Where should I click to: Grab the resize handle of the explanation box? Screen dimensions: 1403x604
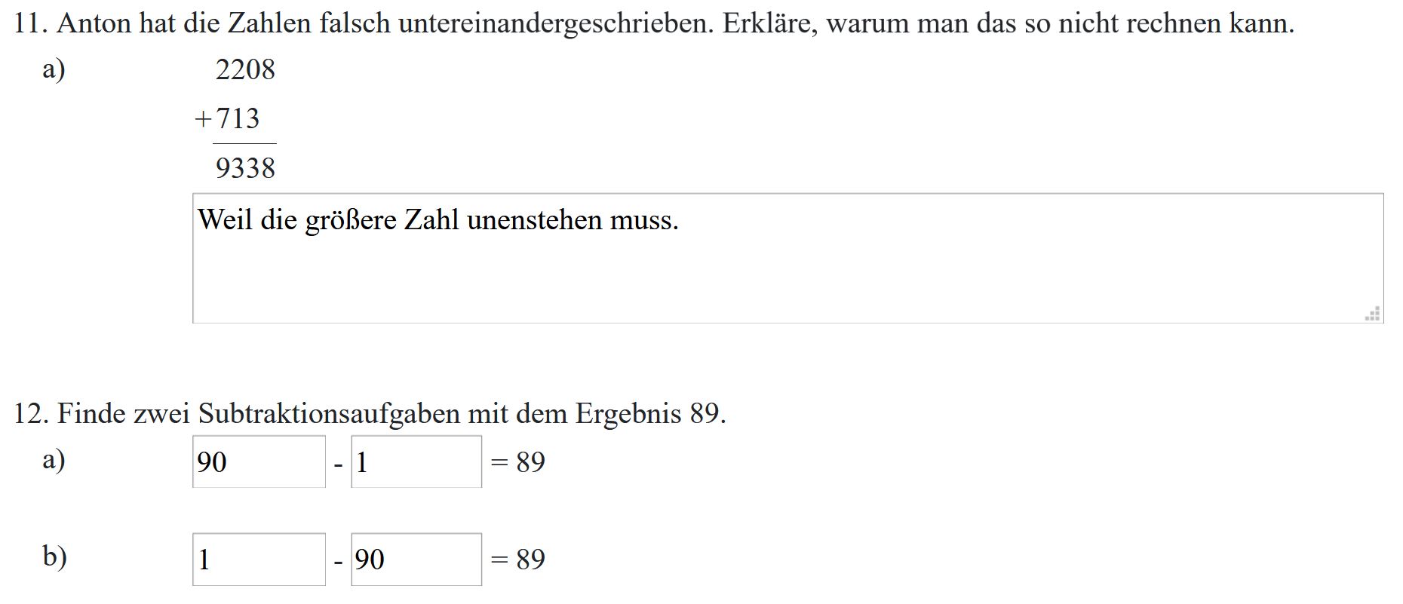(x=1374, y=314)
